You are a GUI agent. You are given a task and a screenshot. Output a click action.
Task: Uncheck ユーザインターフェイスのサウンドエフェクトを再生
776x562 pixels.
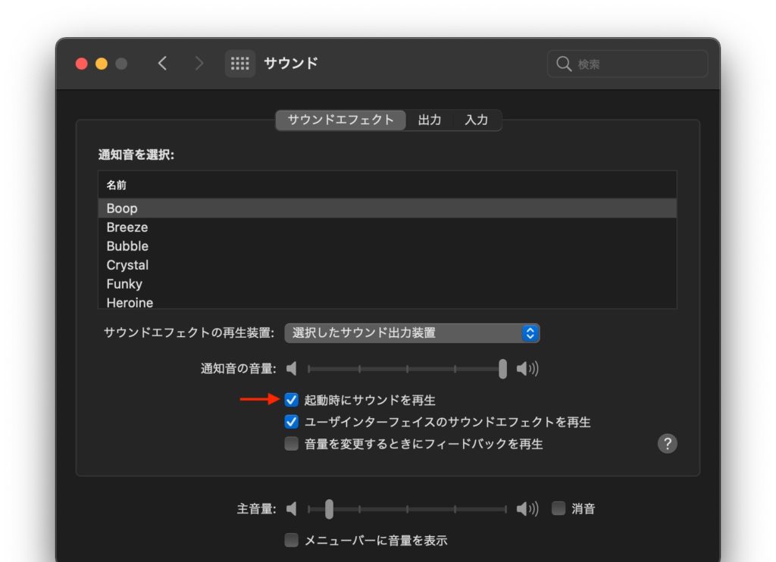[292, 422]
